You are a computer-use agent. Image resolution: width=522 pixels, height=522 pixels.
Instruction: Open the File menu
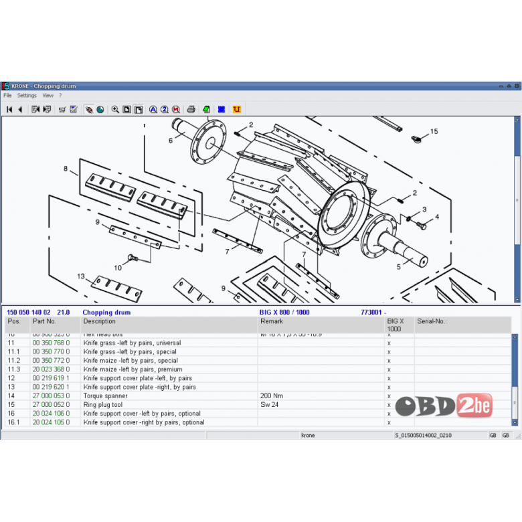(7, 96)
